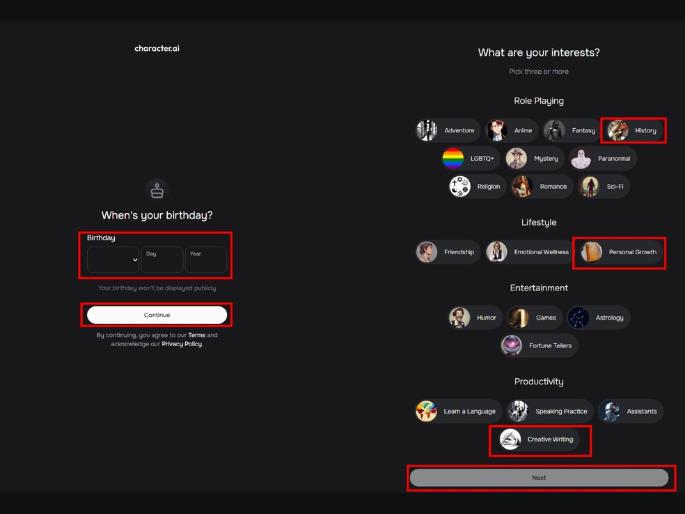Pick the Astrology interest chip

point(599,318)
